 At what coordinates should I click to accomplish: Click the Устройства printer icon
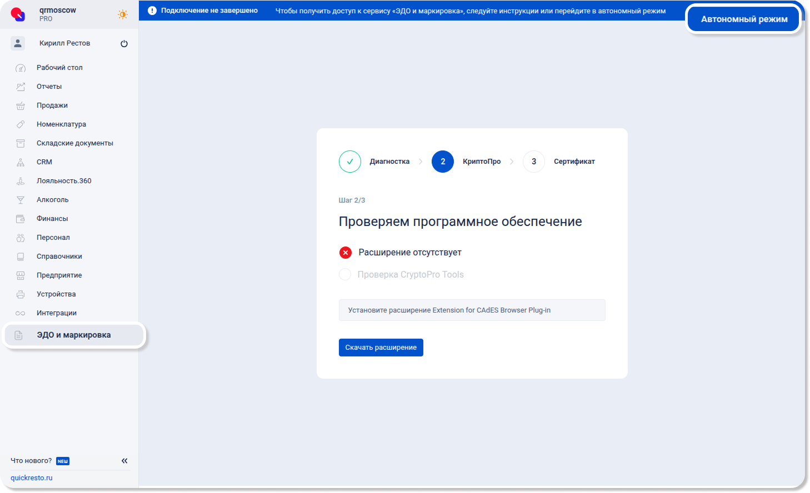pyautogui.click(x=21, y=294)
